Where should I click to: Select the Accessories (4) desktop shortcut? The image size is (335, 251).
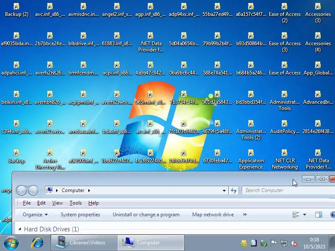point(318,42)
